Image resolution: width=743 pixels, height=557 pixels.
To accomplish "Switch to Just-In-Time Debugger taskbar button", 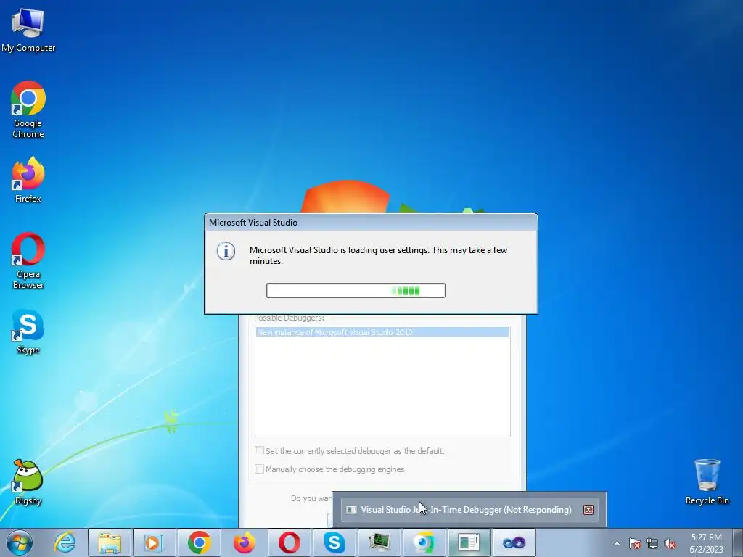I will pos(469,542).
